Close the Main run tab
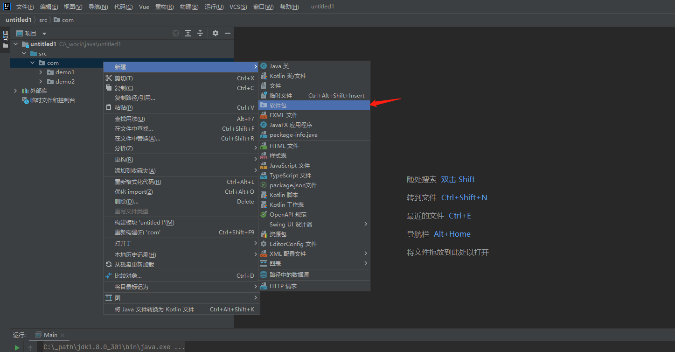The image size is (675, 352). click(x=63, y=335)
